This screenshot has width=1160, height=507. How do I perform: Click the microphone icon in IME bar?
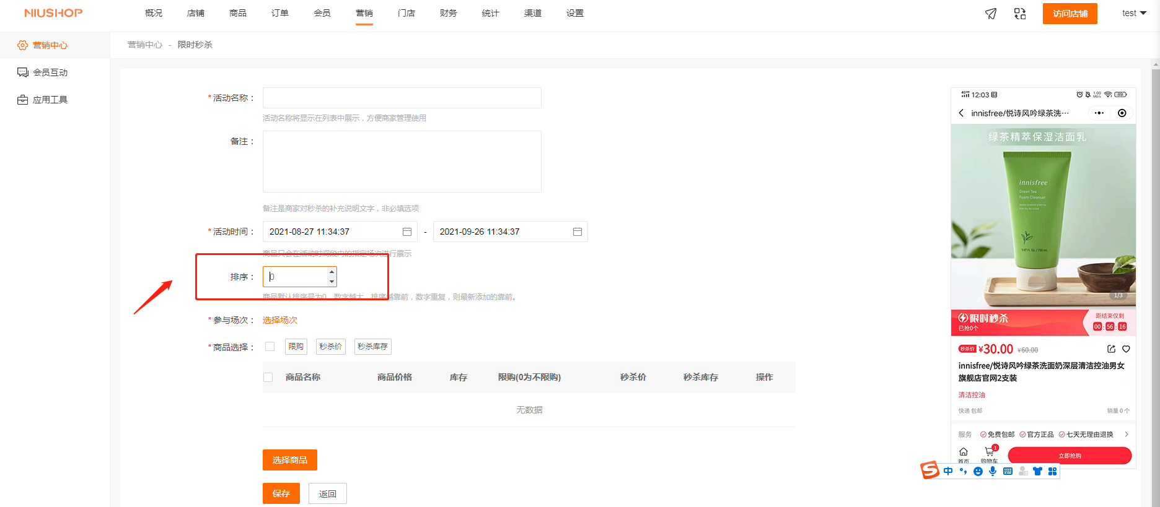click(993, 472)
